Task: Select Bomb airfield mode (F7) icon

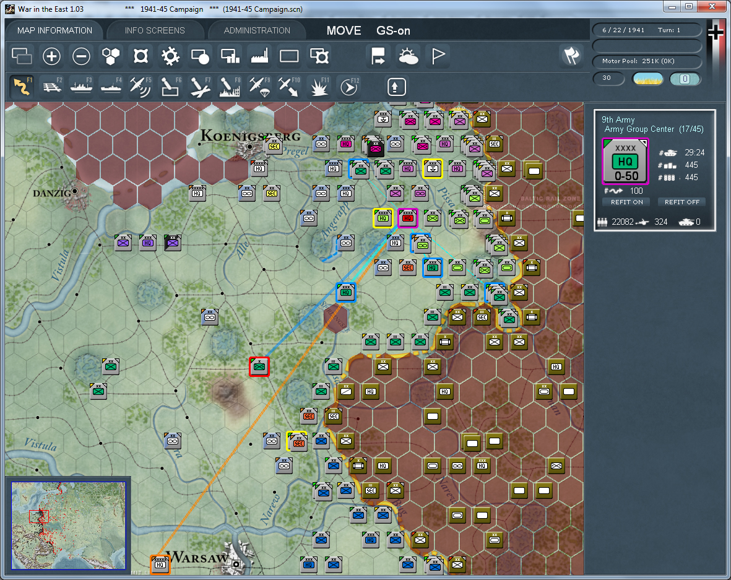Action: [x=200, y=87]
